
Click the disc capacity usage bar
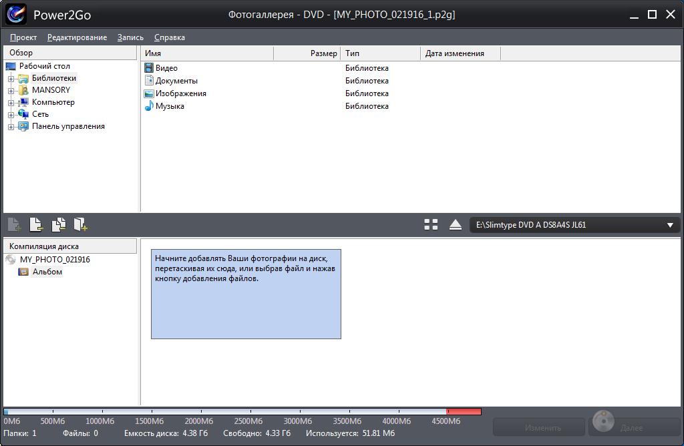[242, 412]
